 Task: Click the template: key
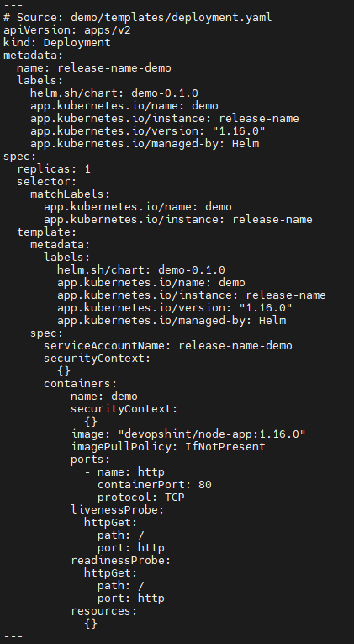[47, 232]
